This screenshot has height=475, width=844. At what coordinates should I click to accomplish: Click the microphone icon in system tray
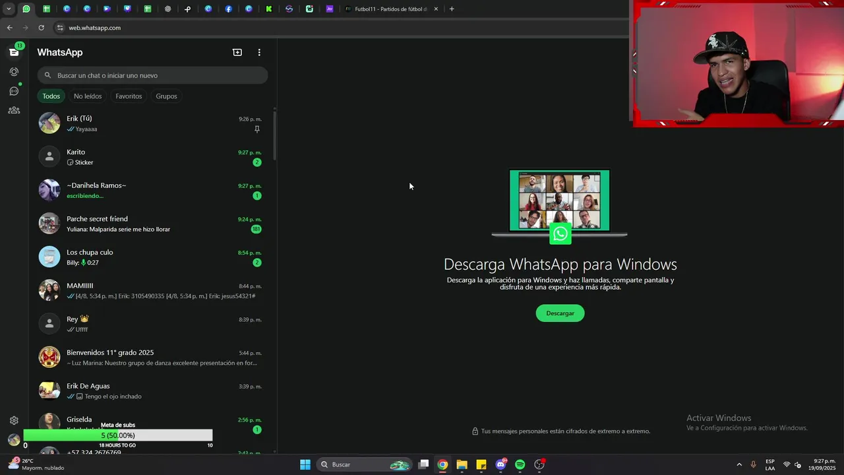point(753,464)
